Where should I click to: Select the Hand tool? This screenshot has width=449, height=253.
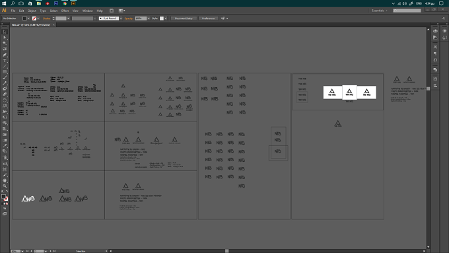coord(5,180)
